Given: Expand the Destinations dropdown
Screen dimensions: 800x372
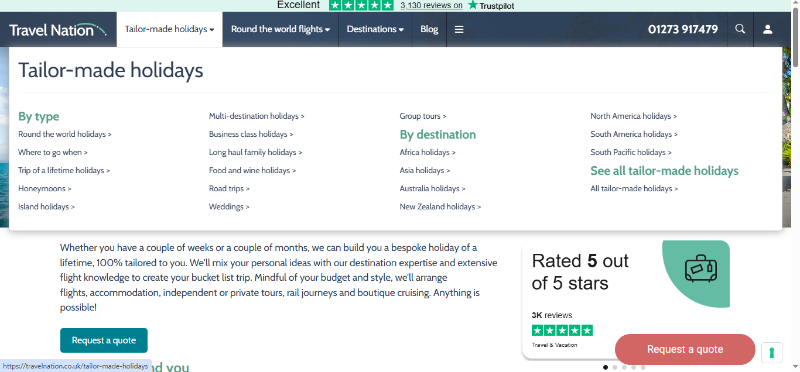Looking at the screenshot, I should (375, 29).
